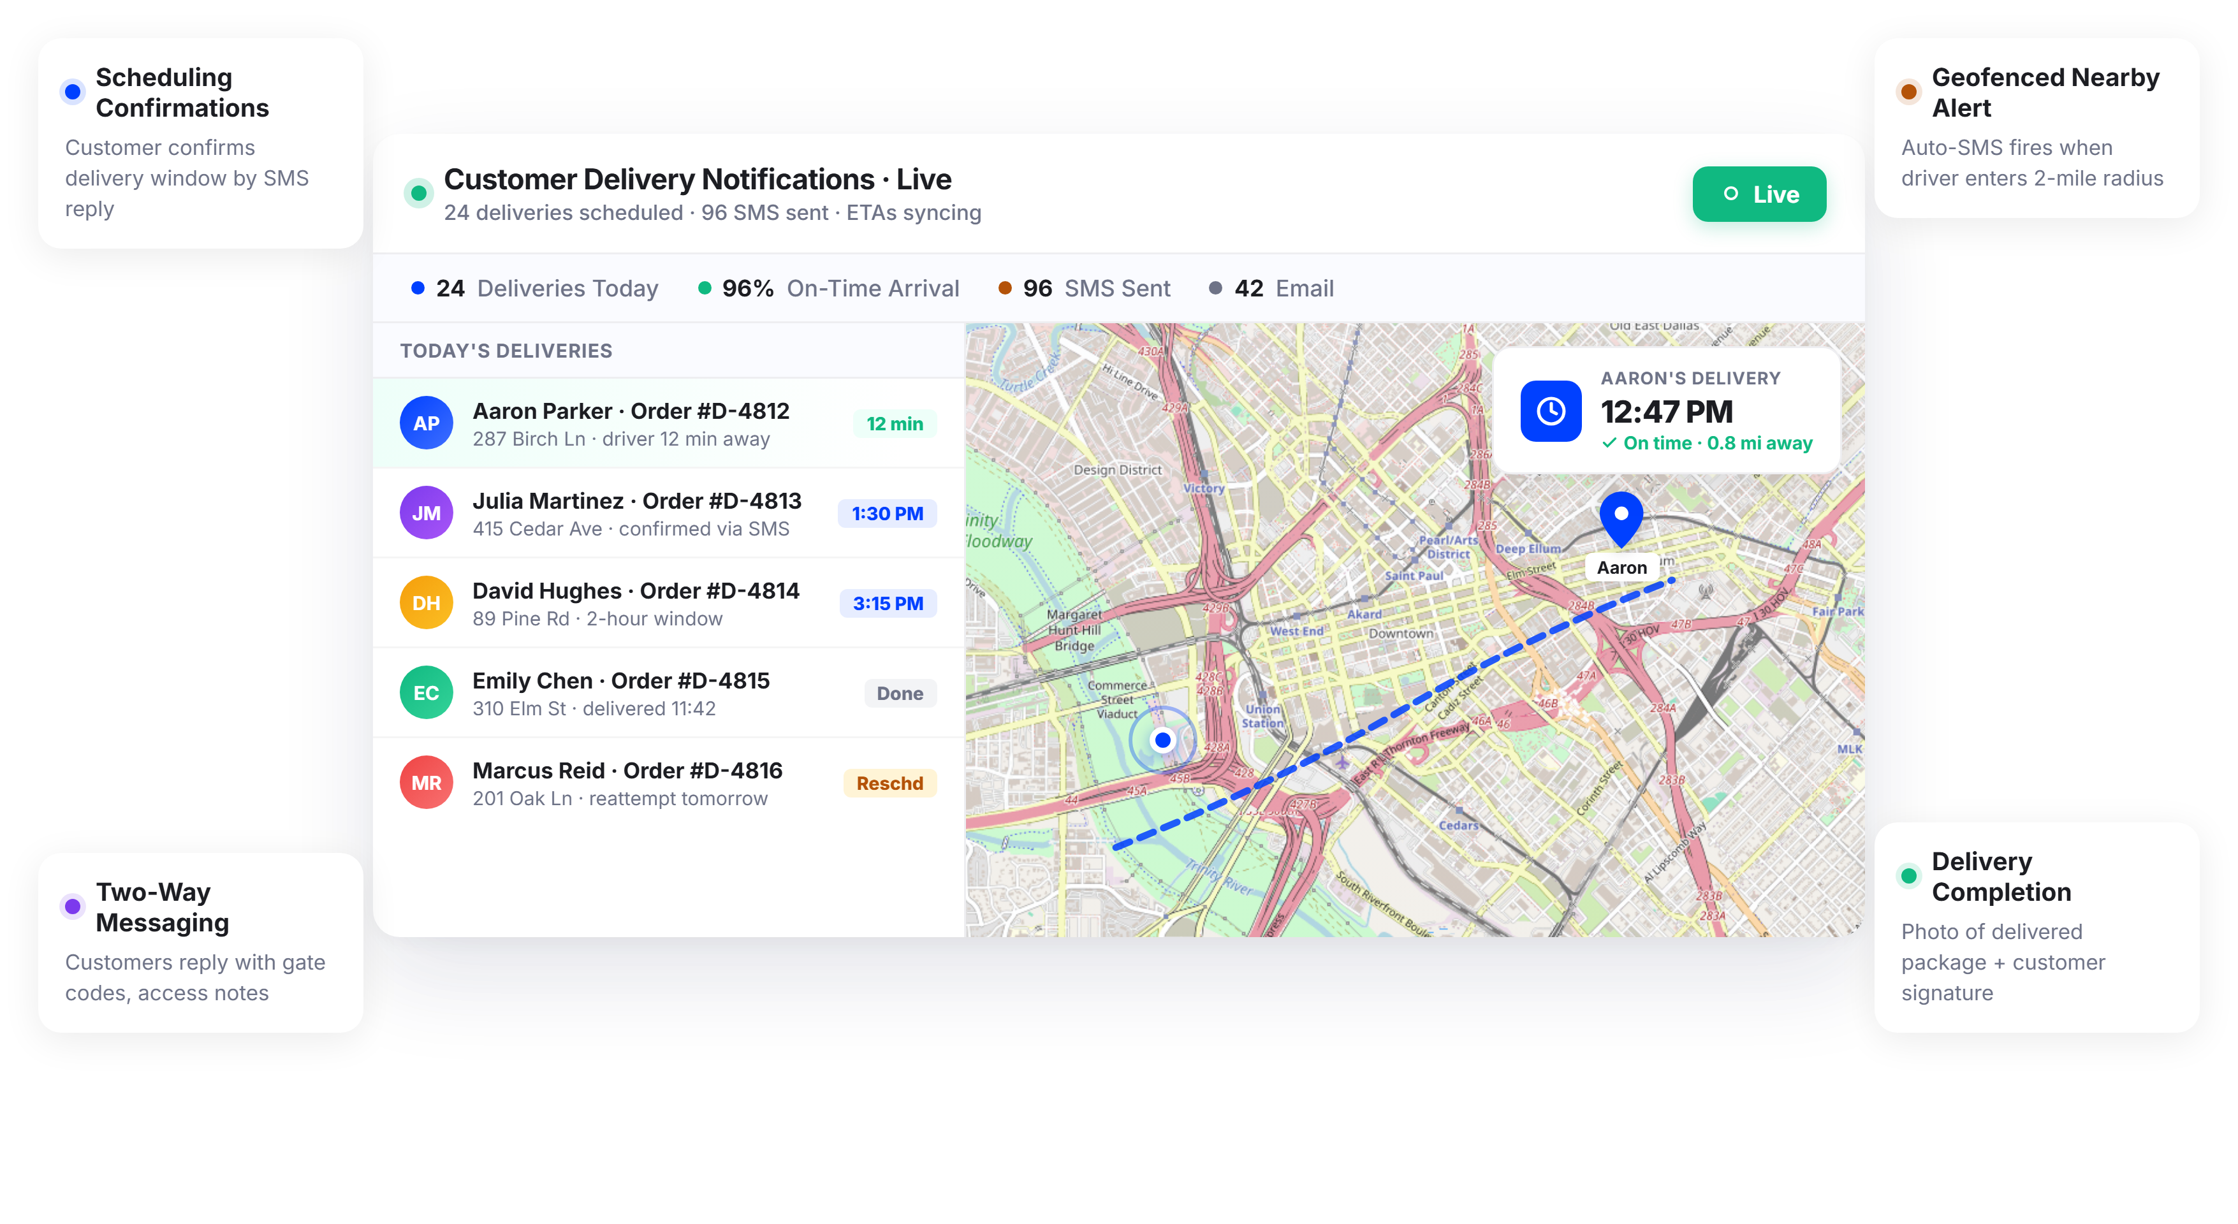Screen dimensions: 2238x1224
Task: Click the Union Station label on the map
Action: coord(1262,716)
